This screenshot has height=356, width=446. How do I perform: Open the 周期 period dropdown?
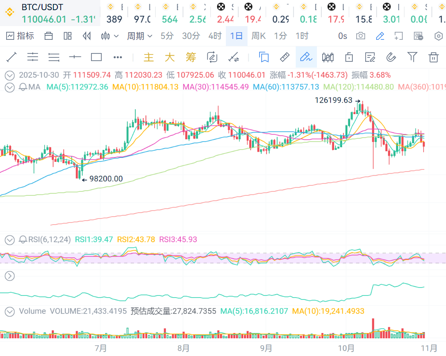point(139,36)
